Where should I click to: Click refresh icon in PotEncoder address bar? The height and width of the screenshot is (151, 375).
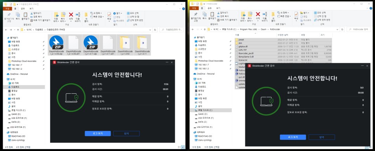(x=342, y=29)
